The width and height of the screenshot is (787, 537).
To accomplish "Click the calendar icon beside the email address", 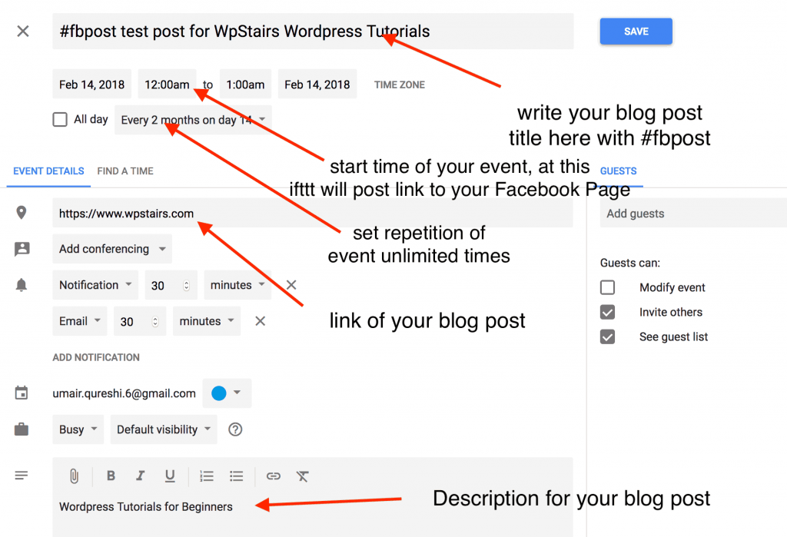I will [x=21, y=393].
